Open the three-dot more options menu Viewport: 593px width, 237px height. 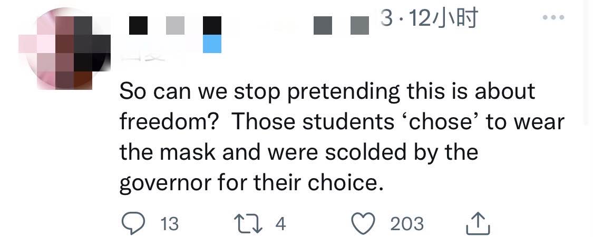tap(553, 17)
